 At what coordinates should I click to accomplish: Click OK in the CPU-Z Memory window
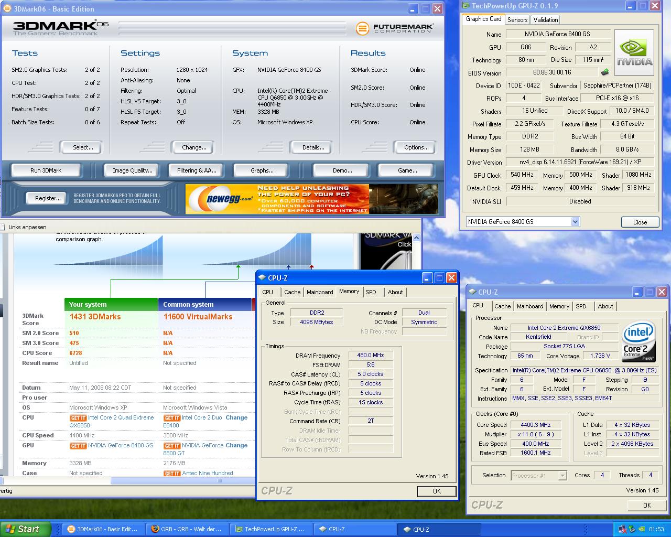pos(437,491)
